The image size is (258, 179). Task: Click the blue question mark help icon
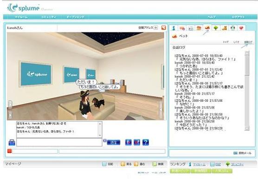pos(146,142)
